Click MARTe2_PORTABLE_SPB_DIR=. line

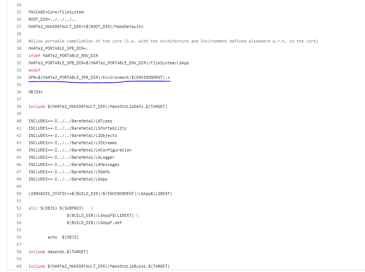[58, 48]
